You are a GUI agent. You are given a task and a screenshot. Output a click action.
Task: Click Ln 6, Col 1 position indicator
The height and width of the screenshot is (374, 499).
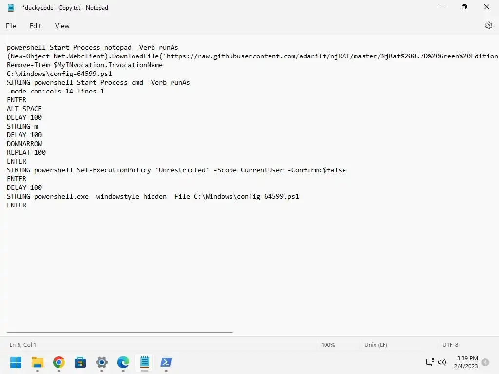(22, 345)
